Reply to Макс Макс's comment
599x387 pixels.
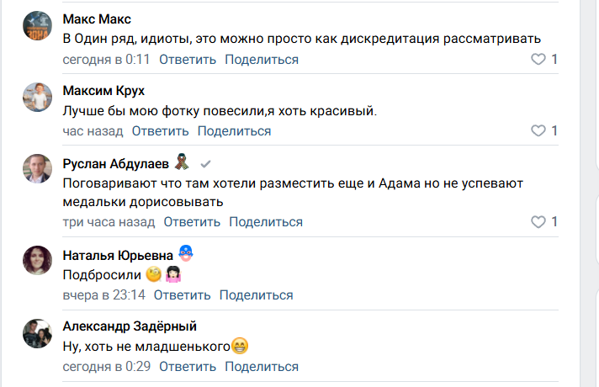click(x=187, y=60)
